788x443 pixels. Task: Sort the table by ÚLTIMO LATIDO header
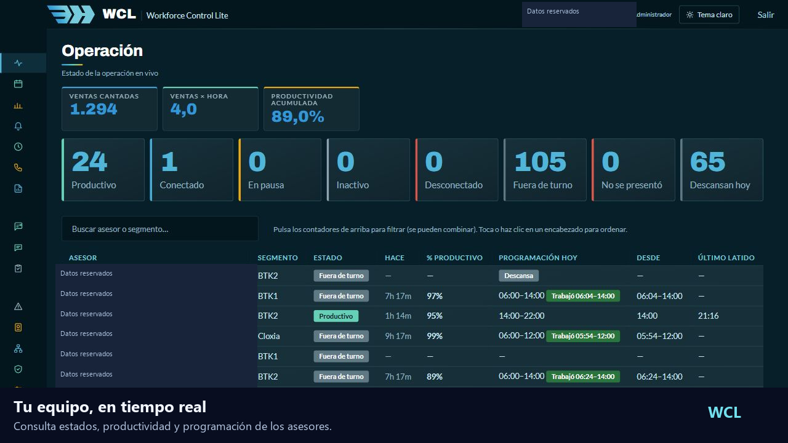coord(726,258)
